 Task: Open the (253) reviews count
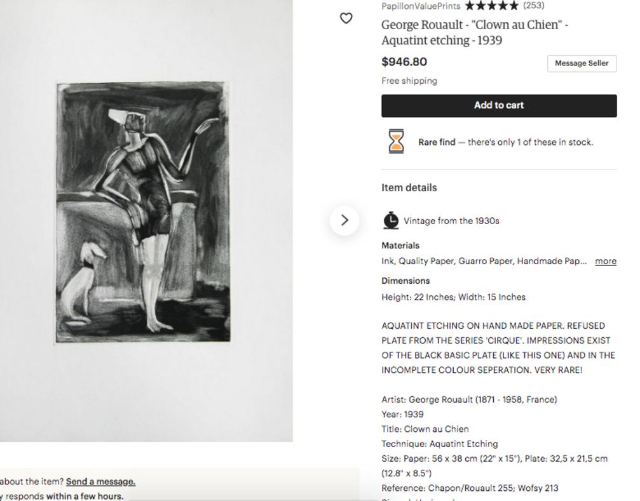pyautogui.click(x=534, y=6)
